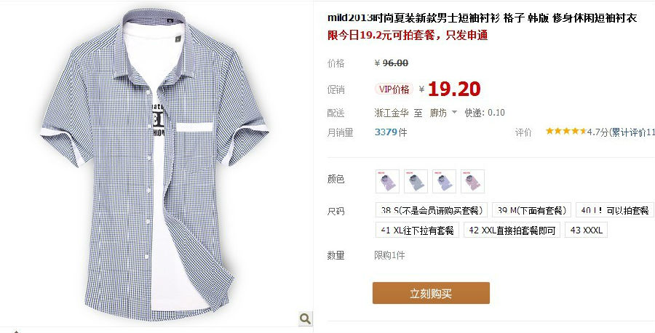This screenshot has height=333, width=655.
Task: Click the main plaid shirt product image
Action: coord(154,164)
